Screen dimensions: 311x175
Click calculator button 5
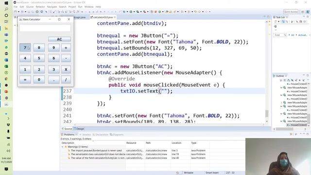click(39, 58)
